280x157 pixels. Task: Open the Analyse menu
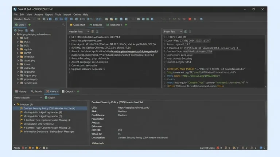pyautogui.click(x=39, y=15)
